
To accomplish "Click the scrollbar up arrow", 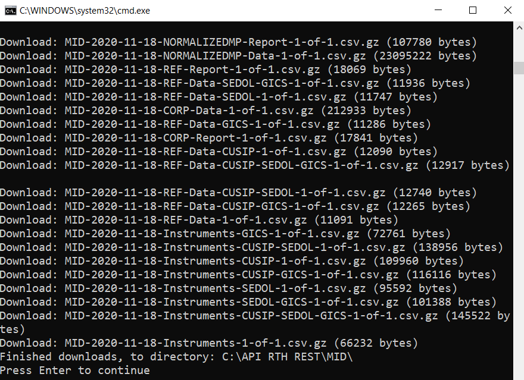I will pos(519,29).
